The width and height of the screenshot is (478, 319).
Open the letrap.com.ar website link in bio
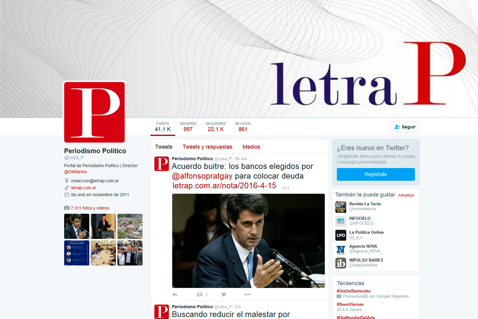(84, 188)
